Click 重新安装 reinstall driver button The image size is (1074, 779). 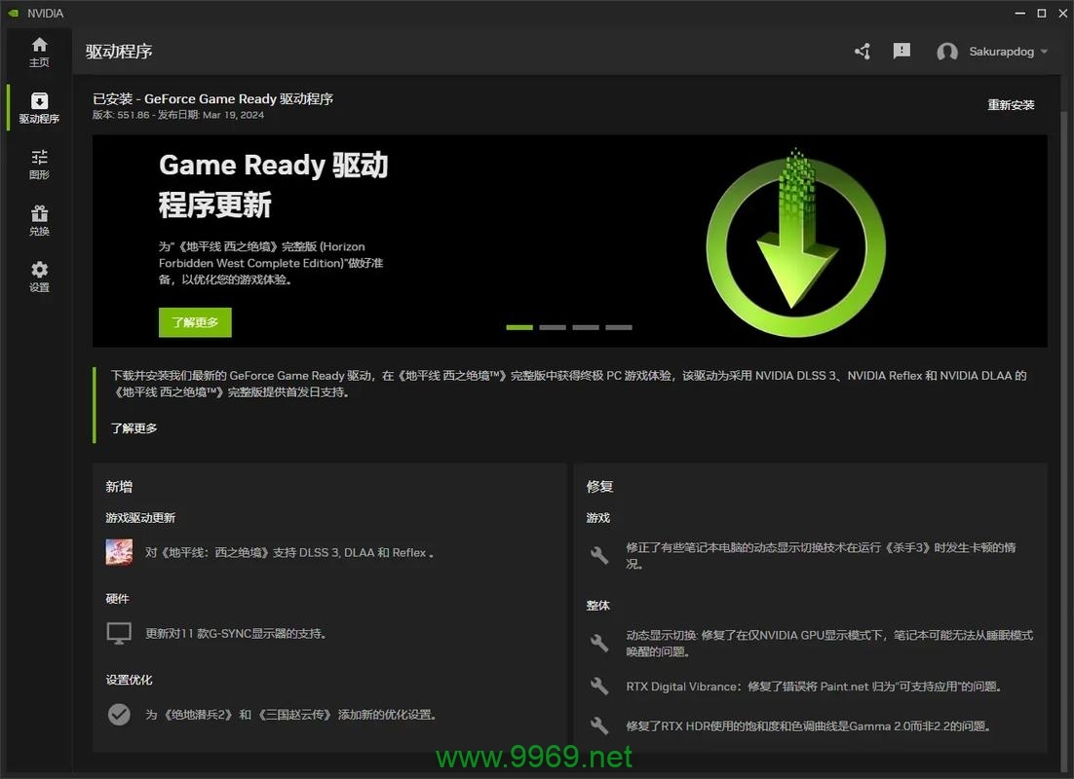(x=1011, y=105)
